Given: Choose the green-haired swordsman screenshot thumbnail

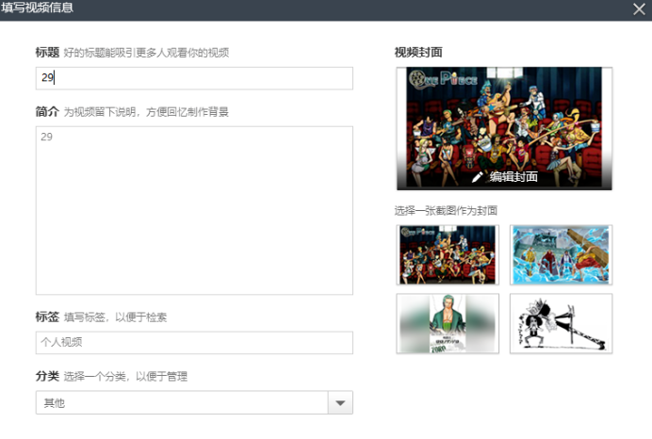Looking at the screenshot, I should click(x=448, y=323).
